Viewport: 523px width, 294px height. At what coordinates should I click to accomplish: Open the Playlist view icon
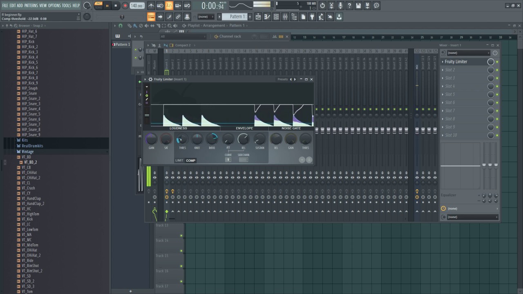tap(258, 17)
